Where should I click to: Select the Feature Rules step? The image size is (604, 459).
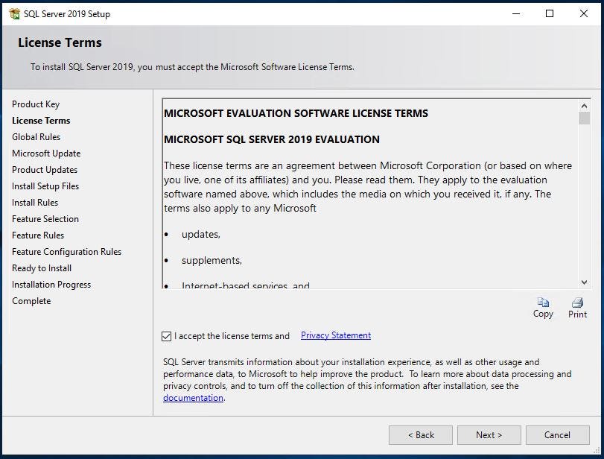(38, 235)
